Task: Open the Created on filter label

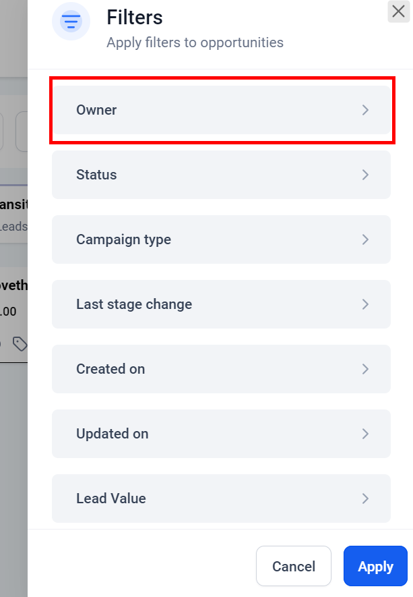Action: coord(110,369)
